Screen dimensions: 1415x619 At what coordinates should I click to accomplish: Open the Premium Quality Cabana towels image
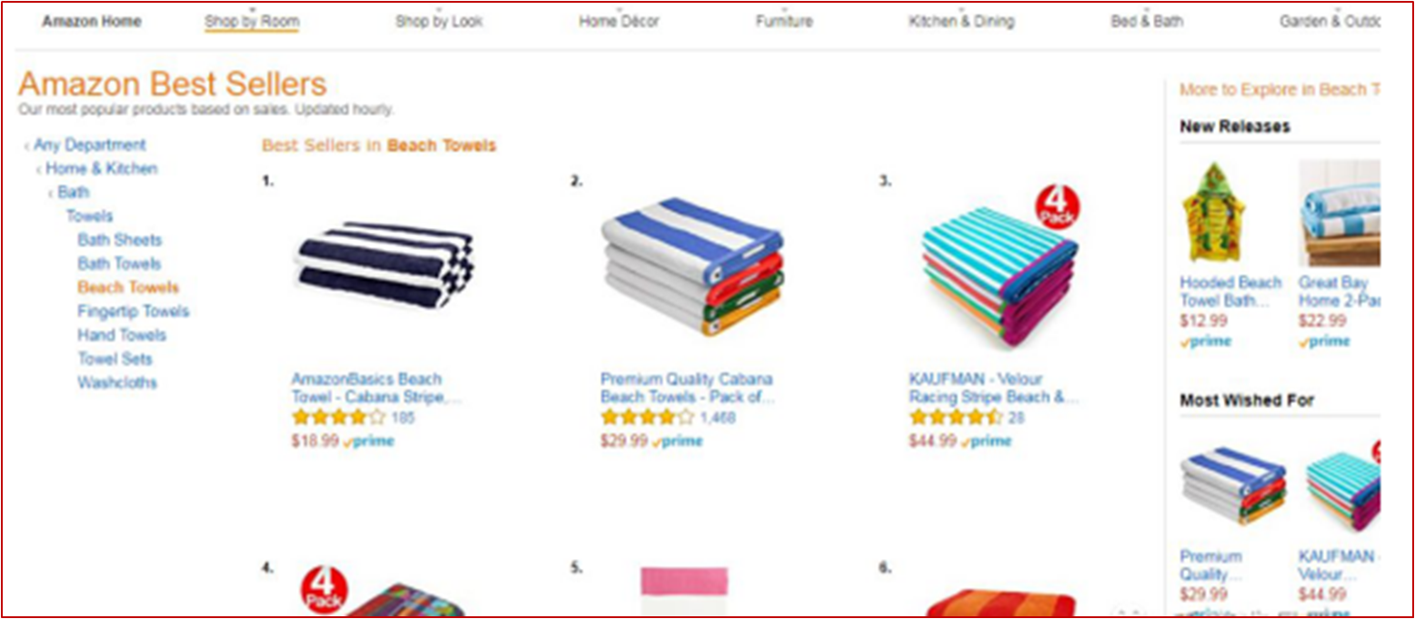tap(692, 266)
